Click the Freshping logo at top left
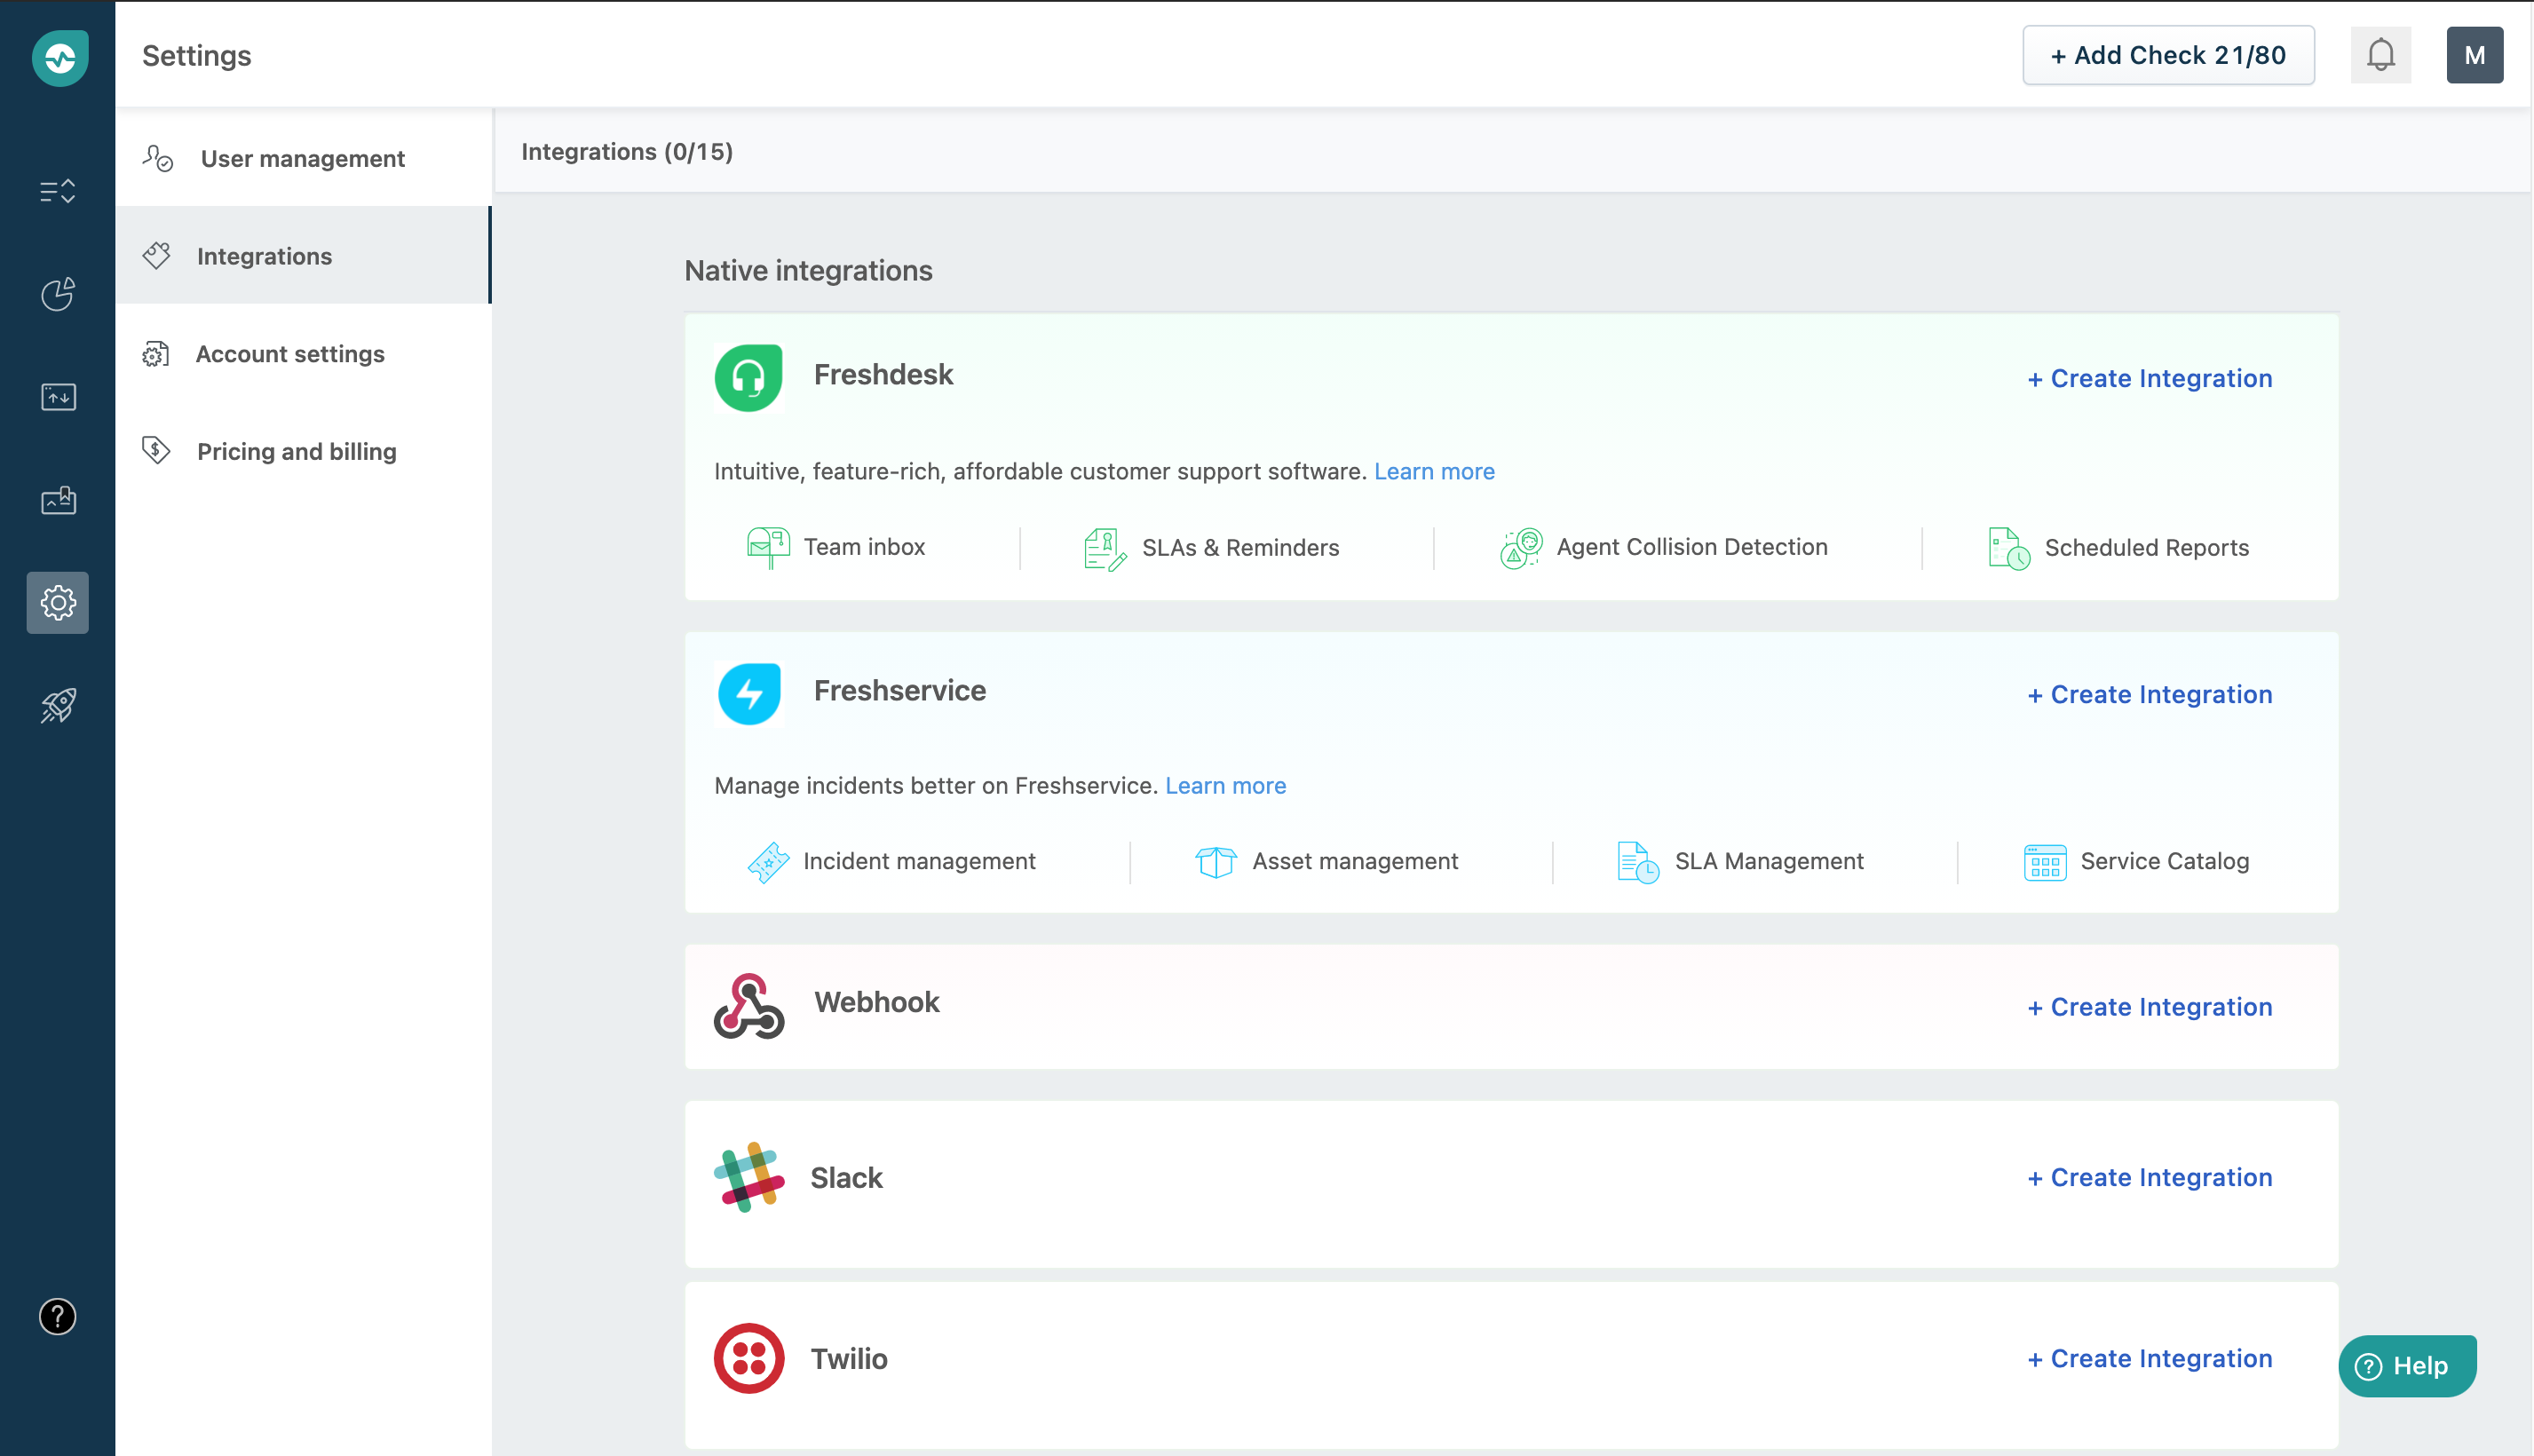The height and width of the screenshot is (1456, 2534). point(59,57)
